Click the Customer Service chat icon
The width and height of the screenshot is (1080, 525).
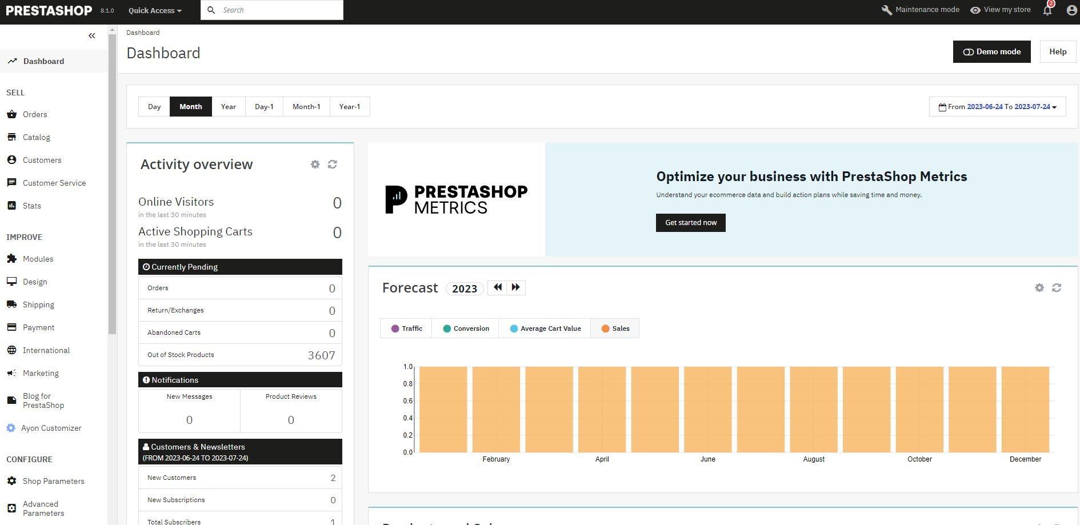coord(11,183)
